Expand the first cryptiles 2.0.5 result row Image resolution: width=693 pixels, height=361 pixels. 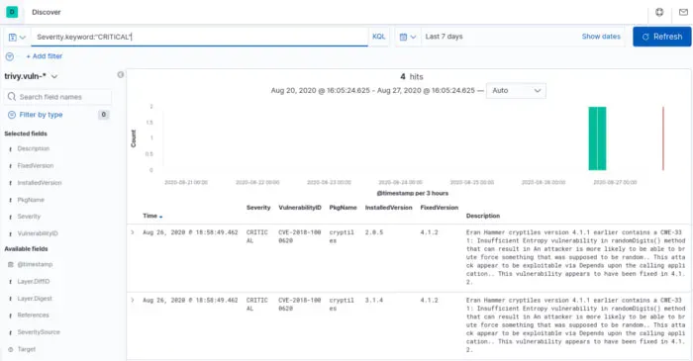[x=132, y=232]
